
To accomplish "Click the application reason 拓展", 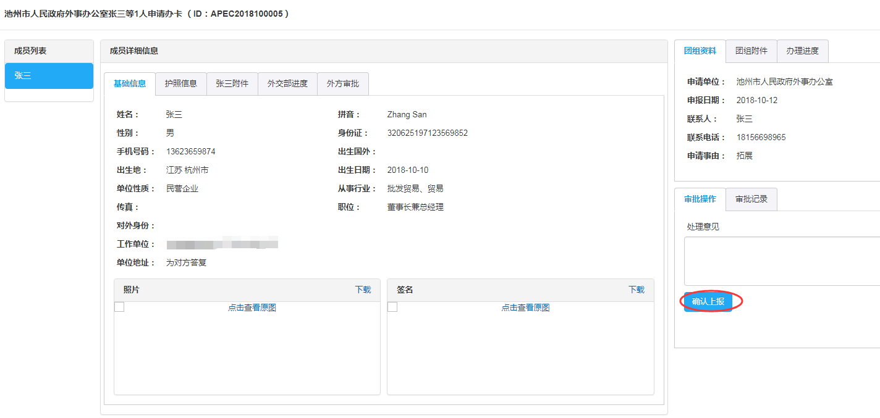I will pyautogui.click(x=745, y=156).
